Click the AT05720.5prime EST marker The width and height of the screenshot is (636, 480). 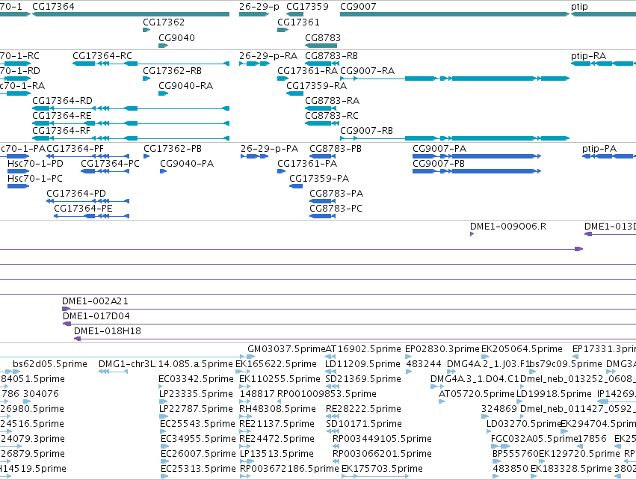[442, 401]
